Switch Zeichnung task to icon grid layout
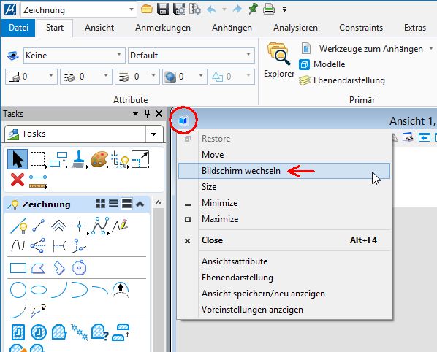This screenshot has height=352, width=437. pyautogui.click(x=100, y=204)
